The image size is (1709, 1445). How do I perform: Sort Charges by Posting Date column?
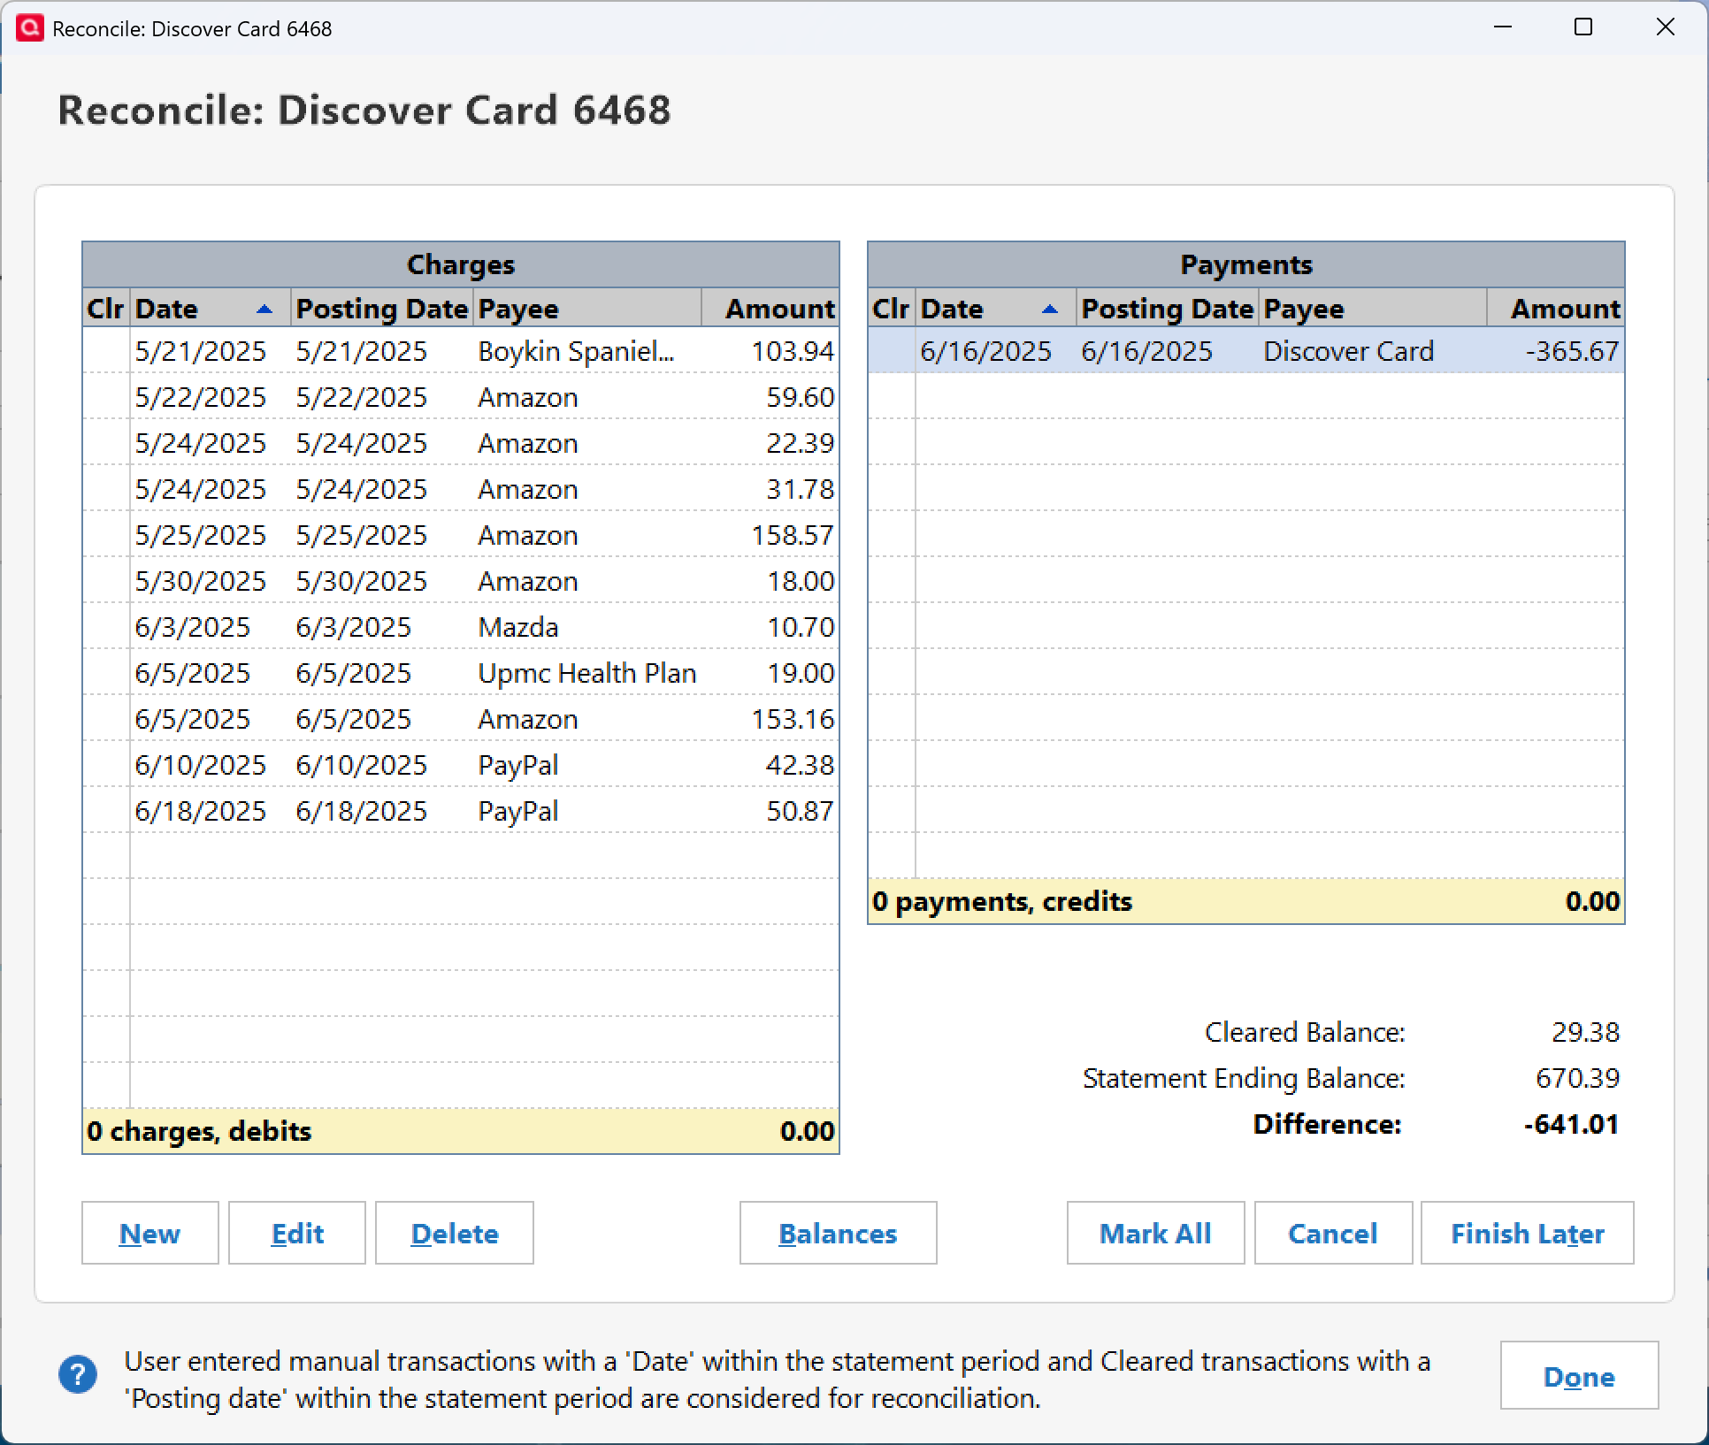(382, 309)
